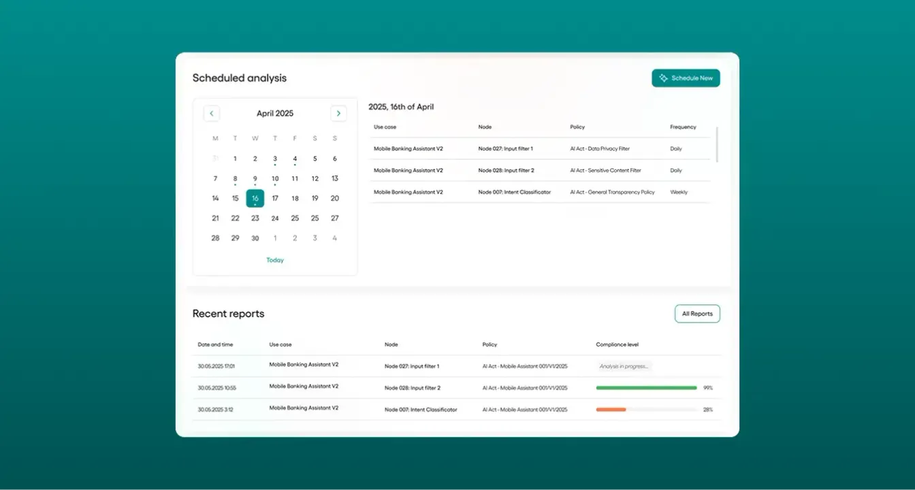
Task: Select the Weekly frequency cell
Action: coord(679,192)
